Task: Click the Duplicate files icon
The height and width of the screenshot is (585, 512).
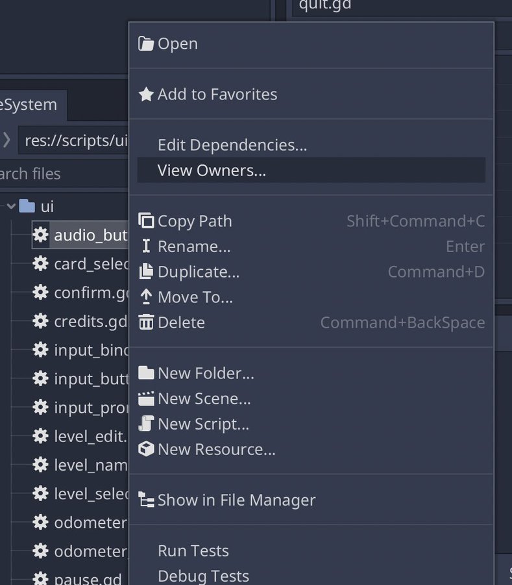Action: [146, 271]
